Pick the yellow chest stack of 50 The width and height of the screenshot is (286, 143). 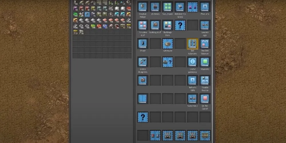93,8
